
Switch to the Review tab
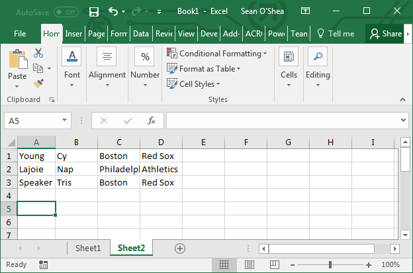(164, 34)
